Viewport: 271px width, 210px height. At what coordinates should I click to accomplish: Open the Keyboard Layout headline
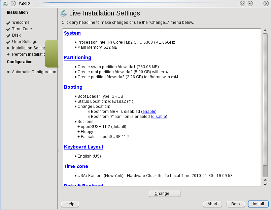(83, 147)
